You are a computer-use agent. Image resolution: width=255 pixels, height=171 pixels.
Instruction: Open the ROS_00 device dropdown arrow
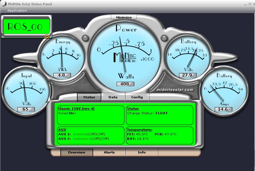pos(47,36)
